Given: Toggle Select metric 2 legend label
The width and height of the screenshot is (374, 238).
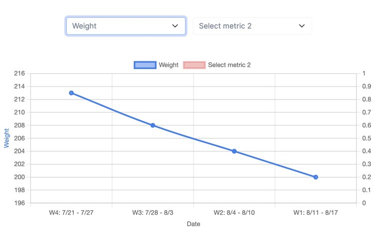Looking at the screenshot, I should [x=229, y=65].
